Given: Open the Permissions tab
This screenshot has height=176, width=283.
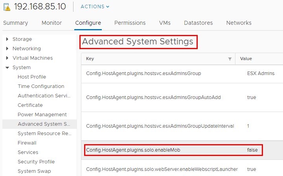Looking at the screenshot, I should [x=130, y=23].
